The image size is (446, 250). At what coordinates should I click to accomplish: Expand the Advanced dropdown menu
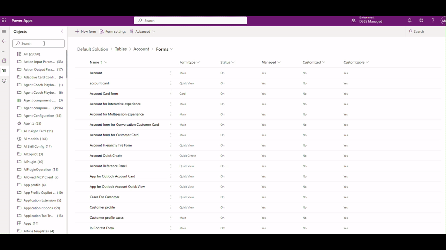click(143, 32)
